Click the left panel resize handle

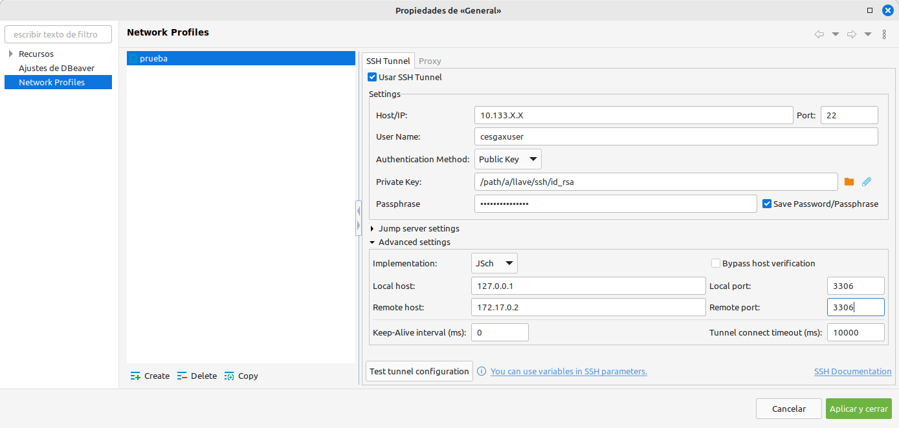(358, 218)
